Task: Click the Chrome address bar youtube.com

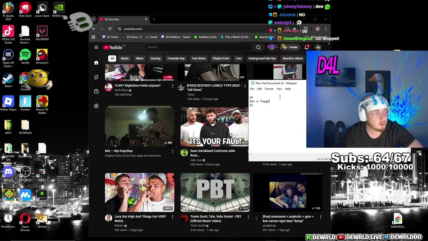Action: point(133,29)
